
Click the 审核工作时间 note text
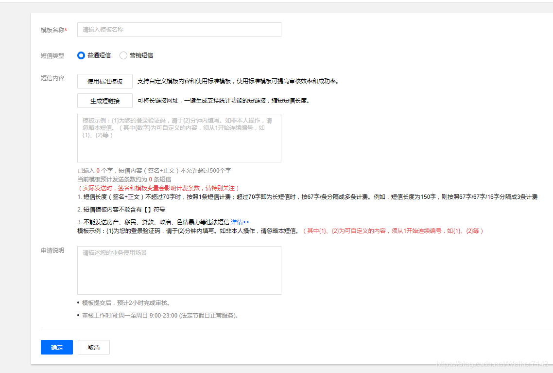coord(161,316)
